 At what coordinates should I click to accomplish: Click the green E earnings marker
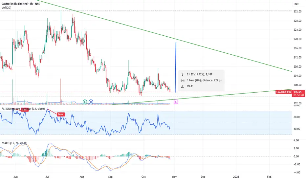coord(85,102)
